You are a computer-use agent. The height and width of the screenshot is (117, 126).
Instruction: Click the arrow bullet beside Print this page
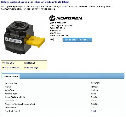[25, 68]
